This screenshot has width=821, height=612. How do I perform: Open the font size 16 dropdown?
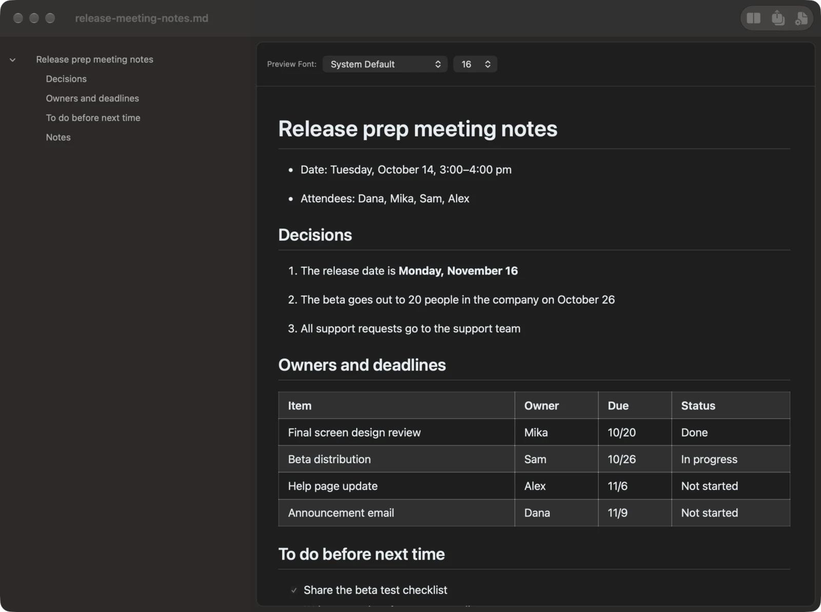coord(475,64)
